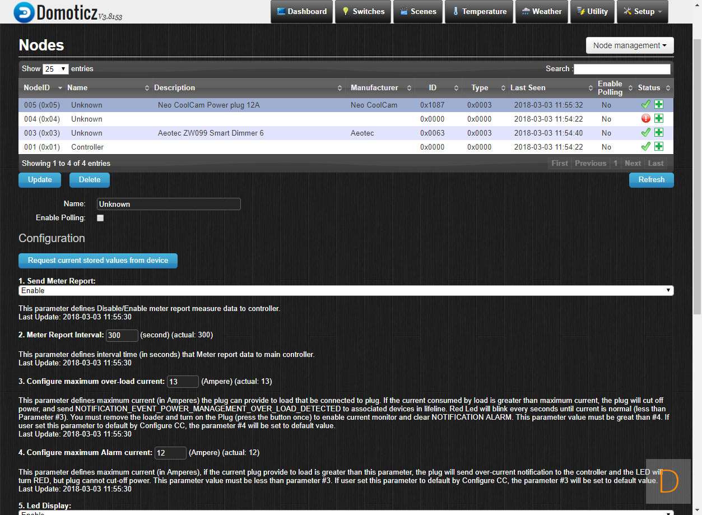Click the Domoticz logo icon
The width and height of the screenshot is (702, 515).
(24, 12)
